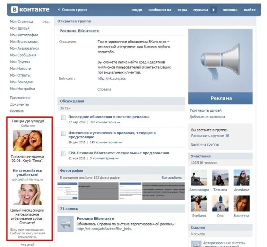The height and width of the screenshot is (247, 267).
Task: Click megaphone avatar of wall post
Action: [66, 224]
